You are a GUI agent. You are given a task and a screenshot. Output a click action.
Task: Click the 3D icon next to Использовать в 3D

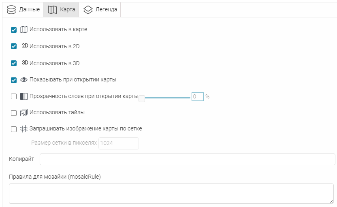point(25,63)
